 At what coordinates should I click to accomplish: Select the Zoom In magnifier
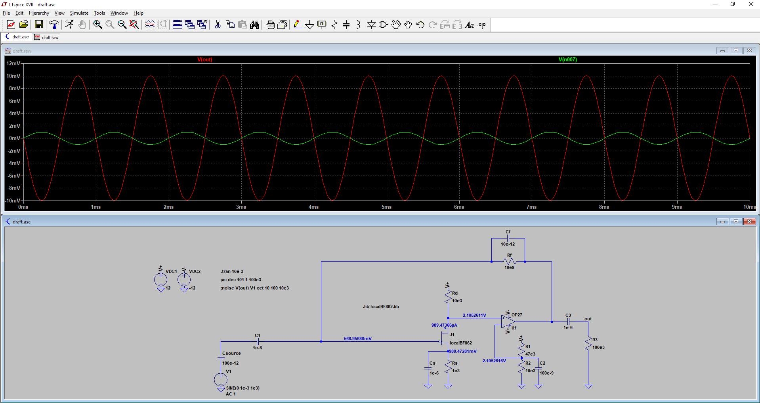pos(97,25)
